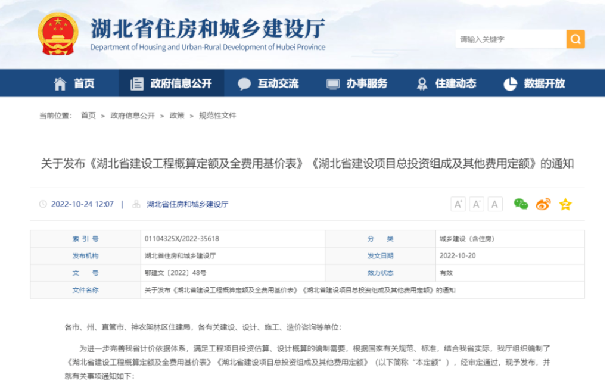Open 数据开放 navigation item

(535, 84)
